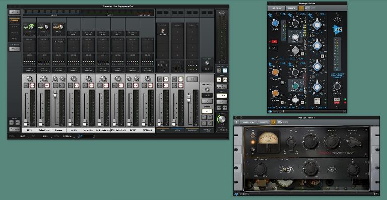
Task: Click the small knob in control room section
Action: pos(207,89)
